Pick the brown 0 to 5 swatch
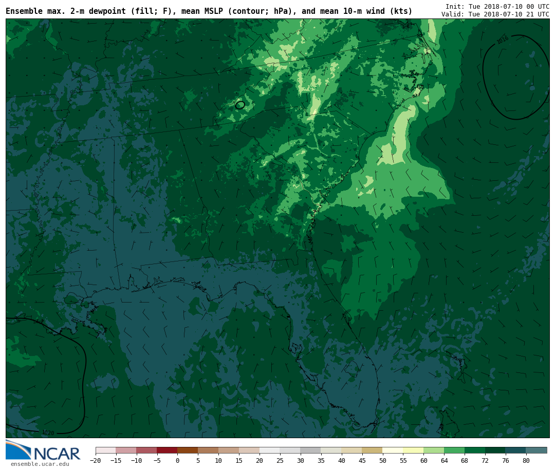Viewport: 555px width, 470px height. [188, 450]
